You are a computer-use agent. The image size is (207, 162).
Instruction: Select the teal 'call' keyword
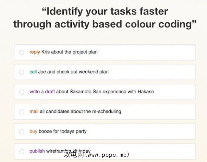[33, 72]
